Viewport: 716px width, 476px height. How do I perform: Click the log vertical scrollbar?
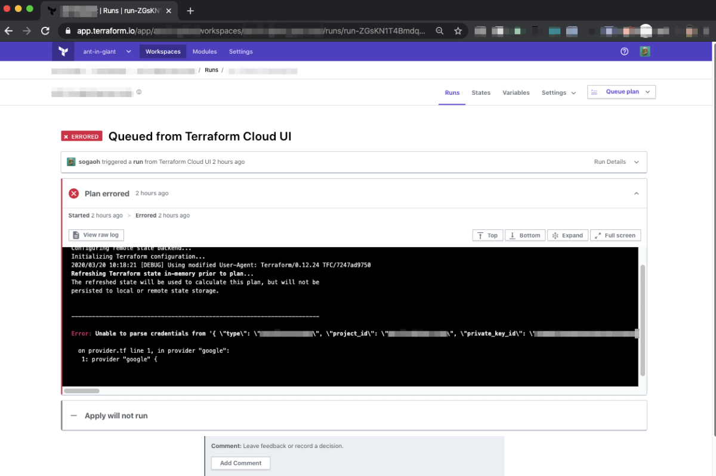click(x=643, y=319)
